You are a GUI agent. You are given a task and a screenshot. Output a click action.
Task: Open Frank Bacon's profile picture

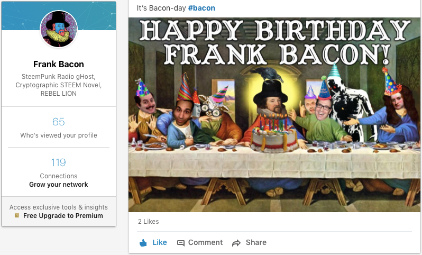[59, 29]
